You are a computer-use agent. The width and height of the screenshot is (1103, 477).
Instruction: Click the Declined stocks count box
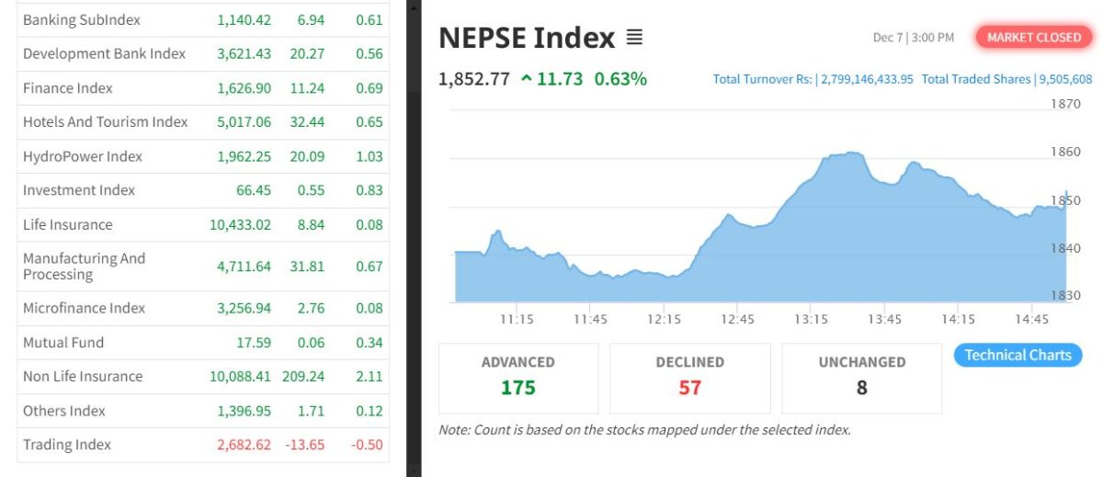coord(690,378)
